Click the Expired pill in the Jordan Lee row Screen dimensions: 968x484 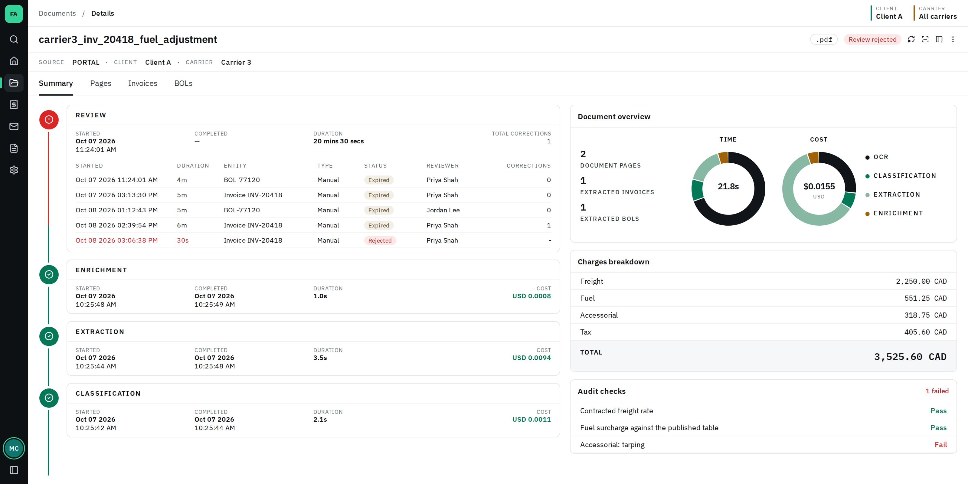coord(378,210)
